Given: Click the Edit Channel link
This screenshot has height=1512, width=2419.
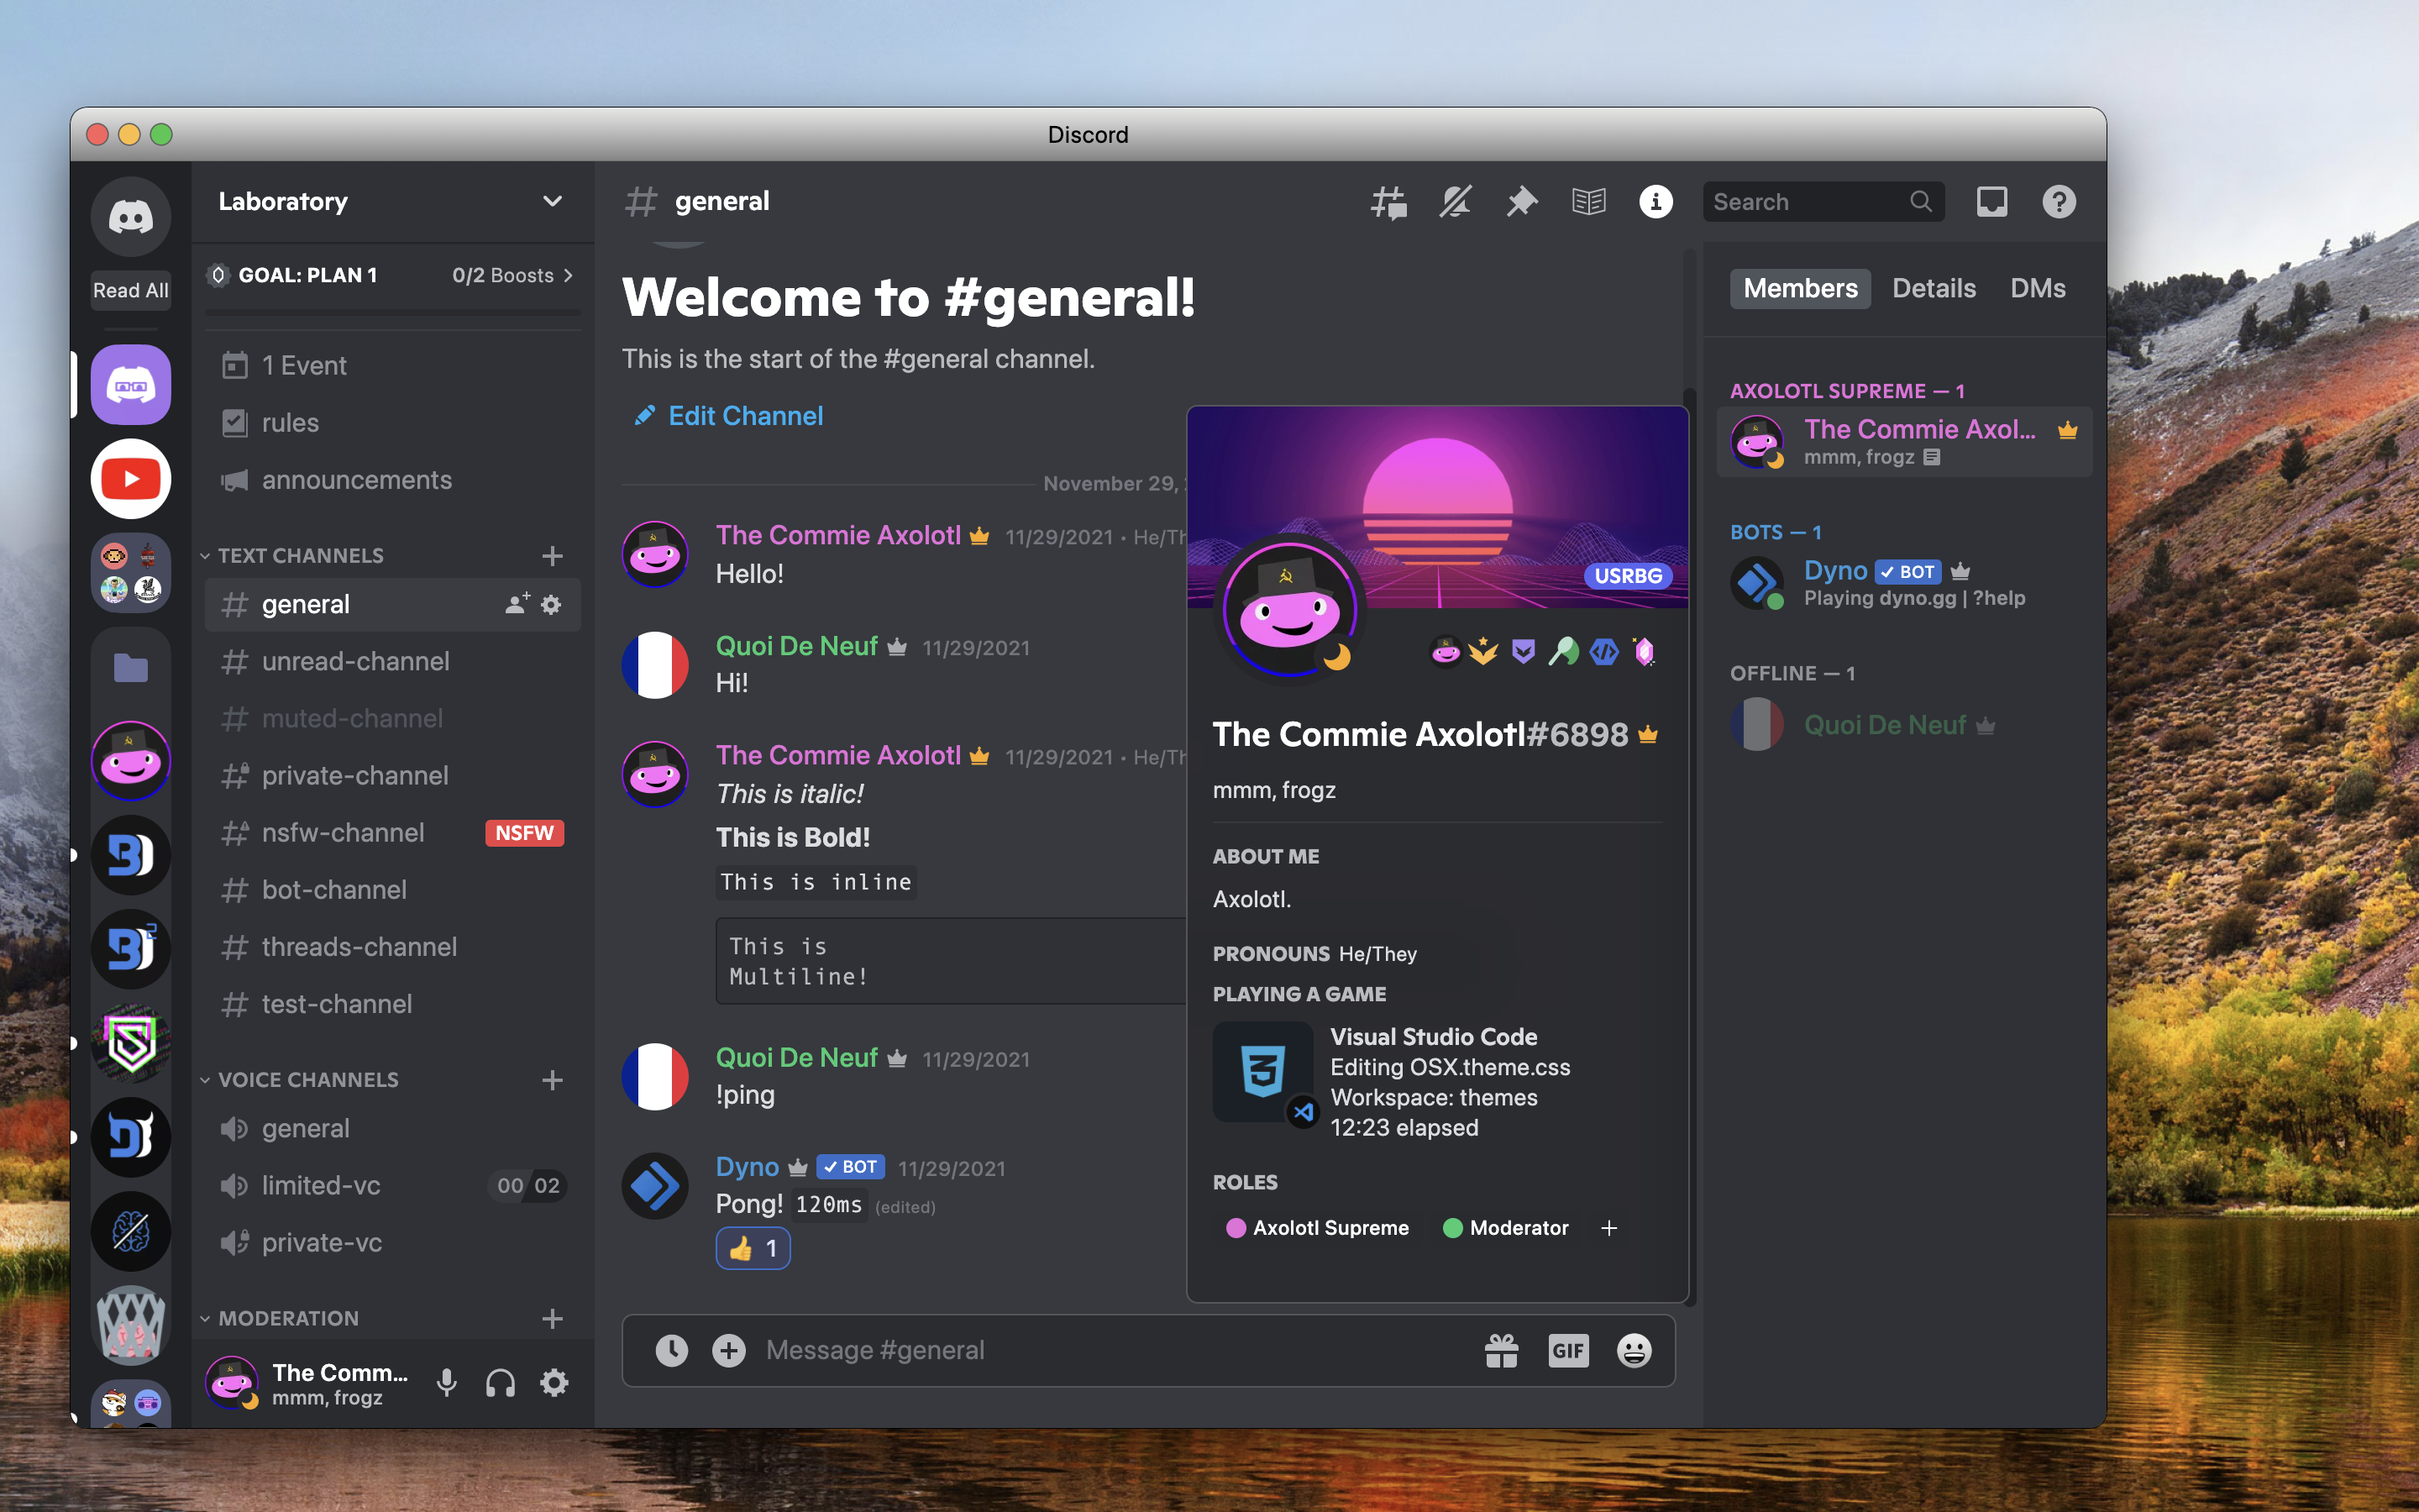Looking at the screenshot, I should coord(746,415).
